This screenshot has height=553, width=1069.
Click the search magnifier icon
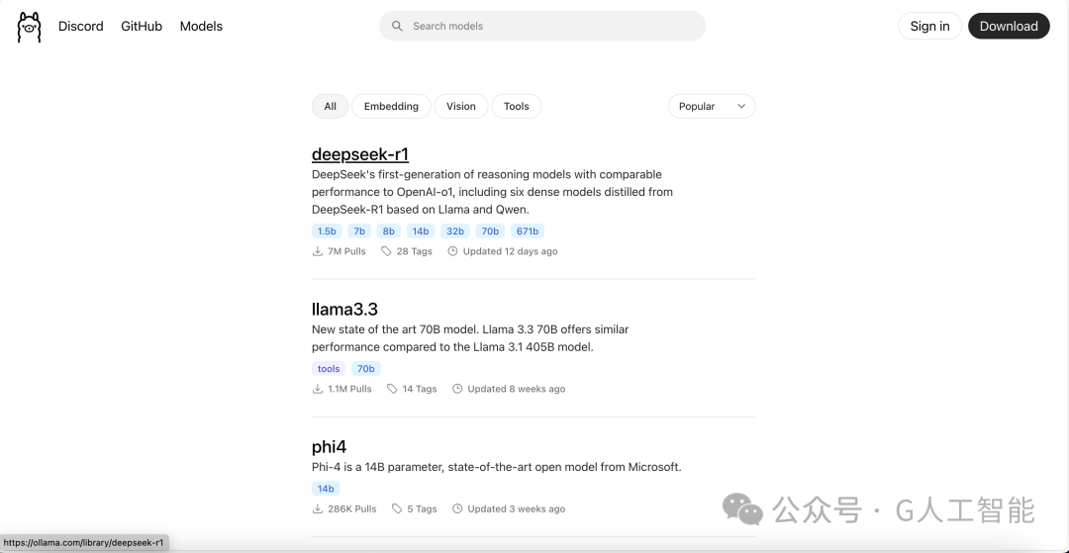tap(397, 26)
